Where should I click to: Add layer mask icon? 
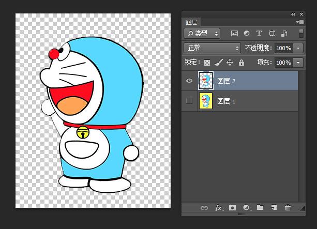point(232,208)
